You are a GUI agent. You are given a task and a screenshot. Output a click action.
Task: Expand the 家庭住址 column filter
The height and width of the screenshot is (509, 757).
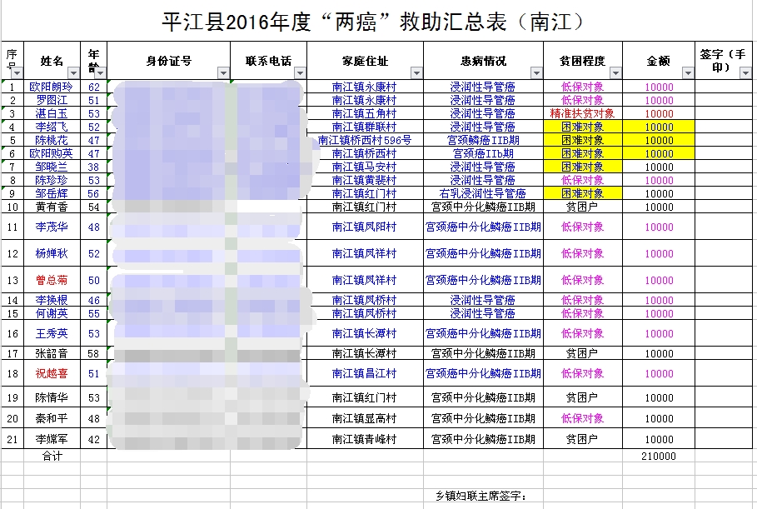[416, 73]
